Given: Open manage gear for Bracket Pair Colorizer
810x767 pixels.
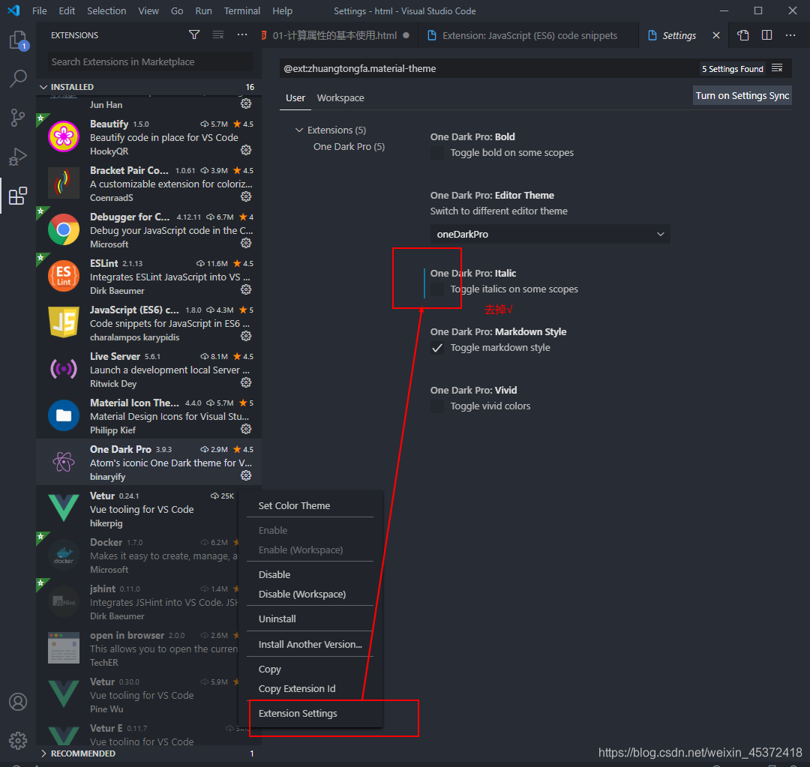Looking at the screenshot, I should [246, 196].
